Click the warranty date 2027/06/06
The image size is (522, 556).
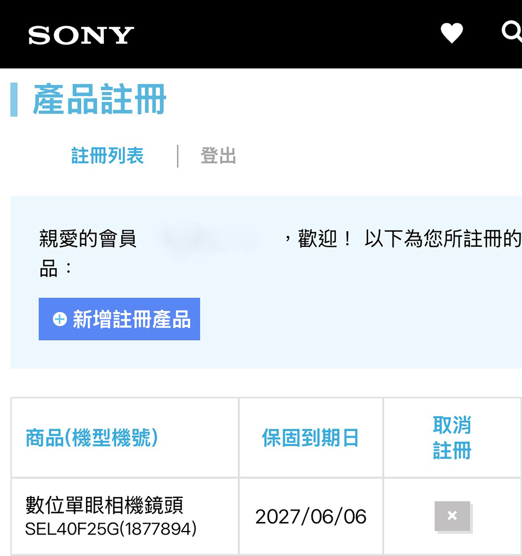pyautogui.click(x=311, y=516)
